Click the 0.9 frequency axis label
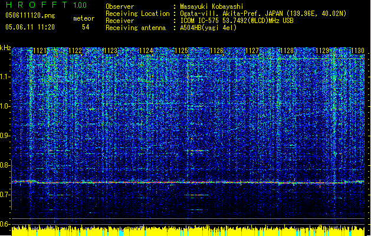The width and height of the screenshot is (371, 236). click(x=5, y=136)
